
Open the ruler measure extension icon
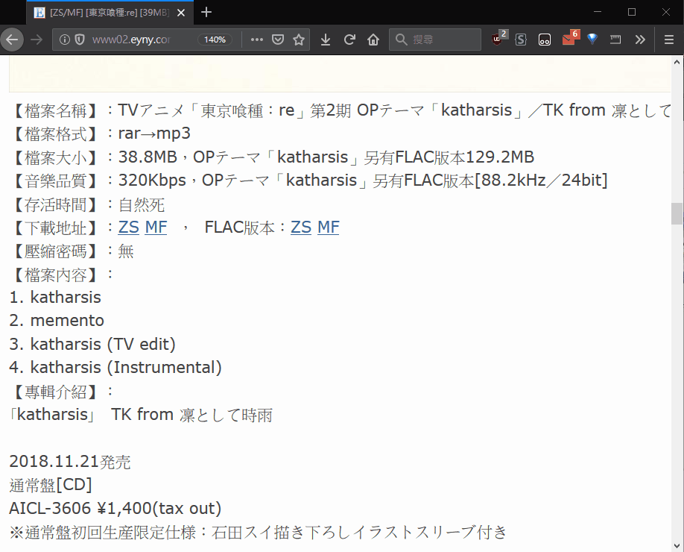coord(615,40)
